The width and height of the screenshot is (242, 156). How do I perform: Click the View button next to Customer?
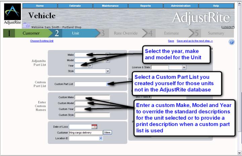tap(107, 133)
